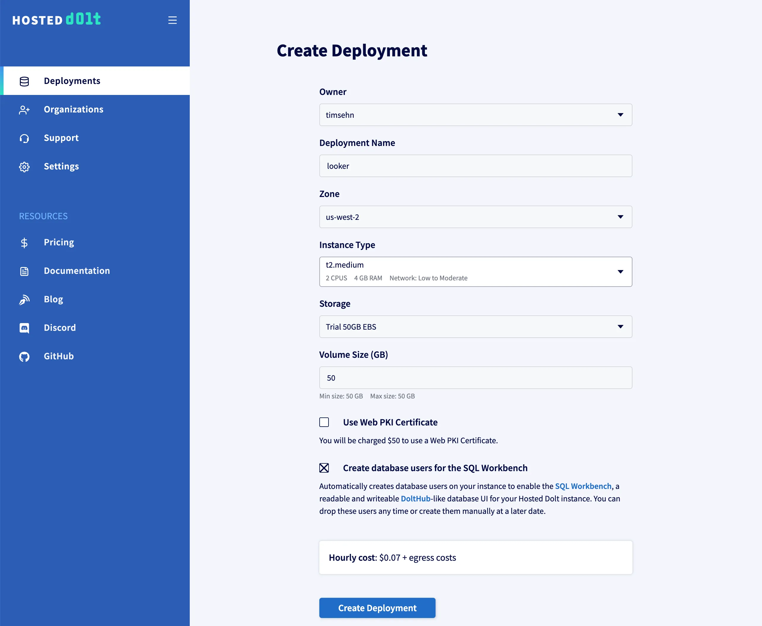The image size is (762, 626).
Task: Click the Pricing dollar icon
Action: click(24, 242)
